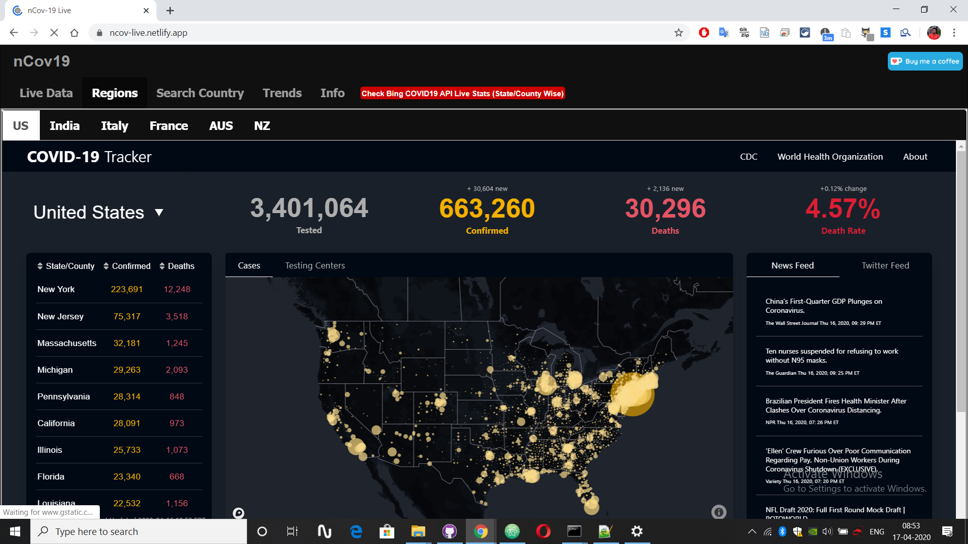Show hidden system tray icons
This screenshot has width=968, height=544.
click(752, 531)
